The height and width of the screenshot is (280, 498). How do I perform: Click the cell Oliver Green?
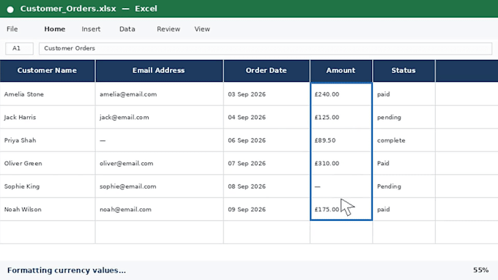tap(48, 163)
